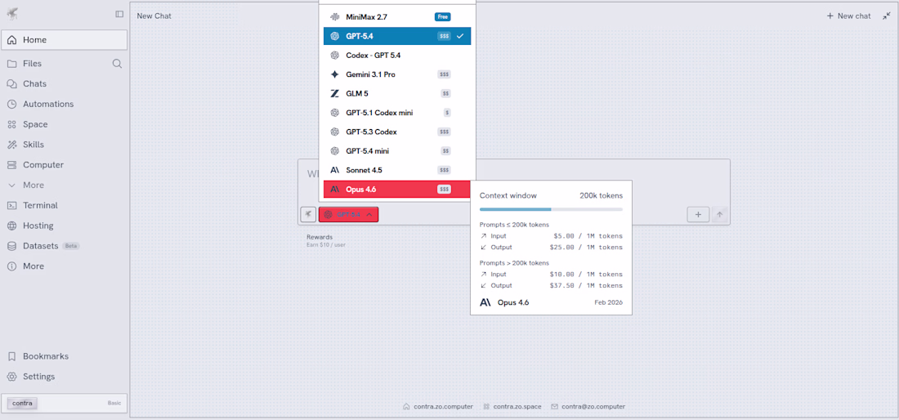This screenshot has width=899, height=420.
Task: Click the Datasets database icon
Action: 11,246
